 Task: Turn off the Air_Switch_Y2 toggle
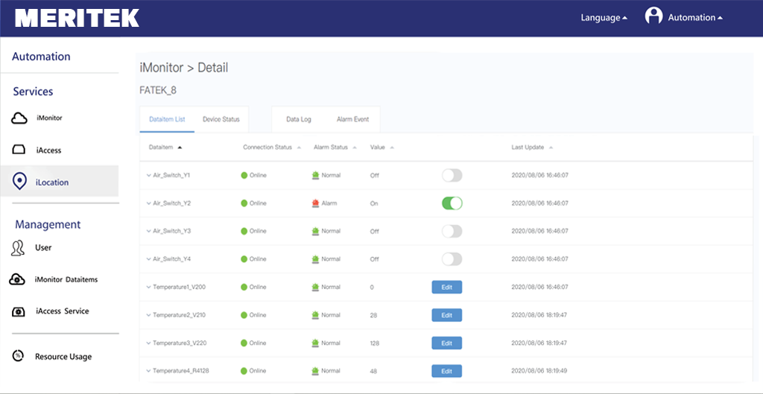click(452, 203)
